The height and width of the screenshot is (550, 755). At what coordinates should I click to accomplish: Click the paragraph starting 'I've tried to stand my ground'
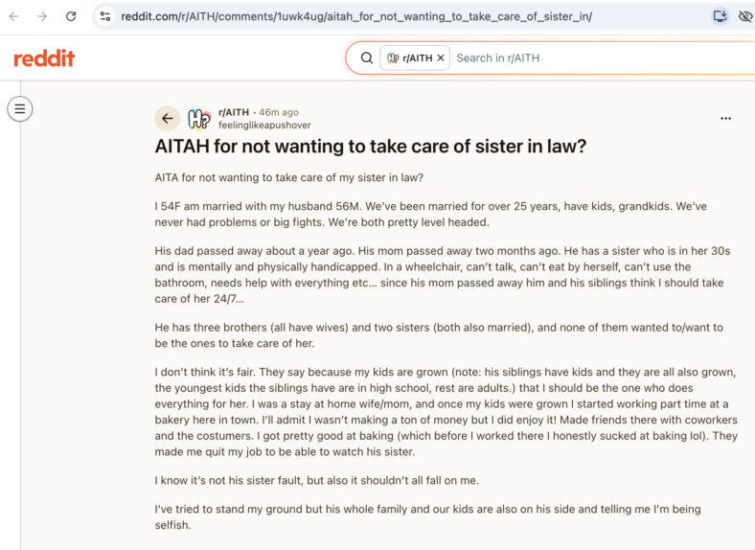click(x=427, y=516)
